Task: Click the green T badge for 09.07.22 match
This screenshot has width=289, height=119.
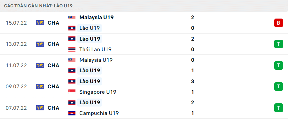Action: point(278,86)
